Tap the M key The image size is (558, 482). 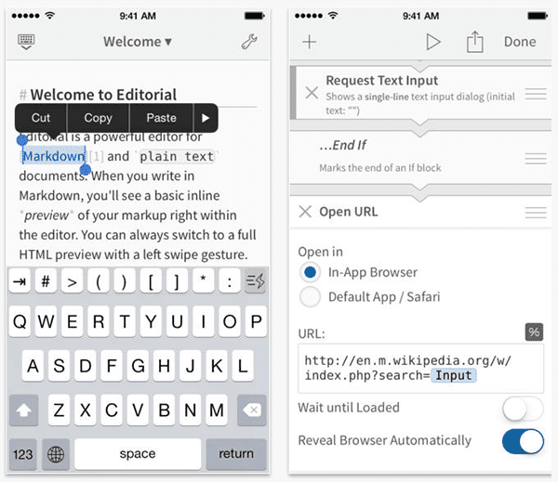(217, 410)
